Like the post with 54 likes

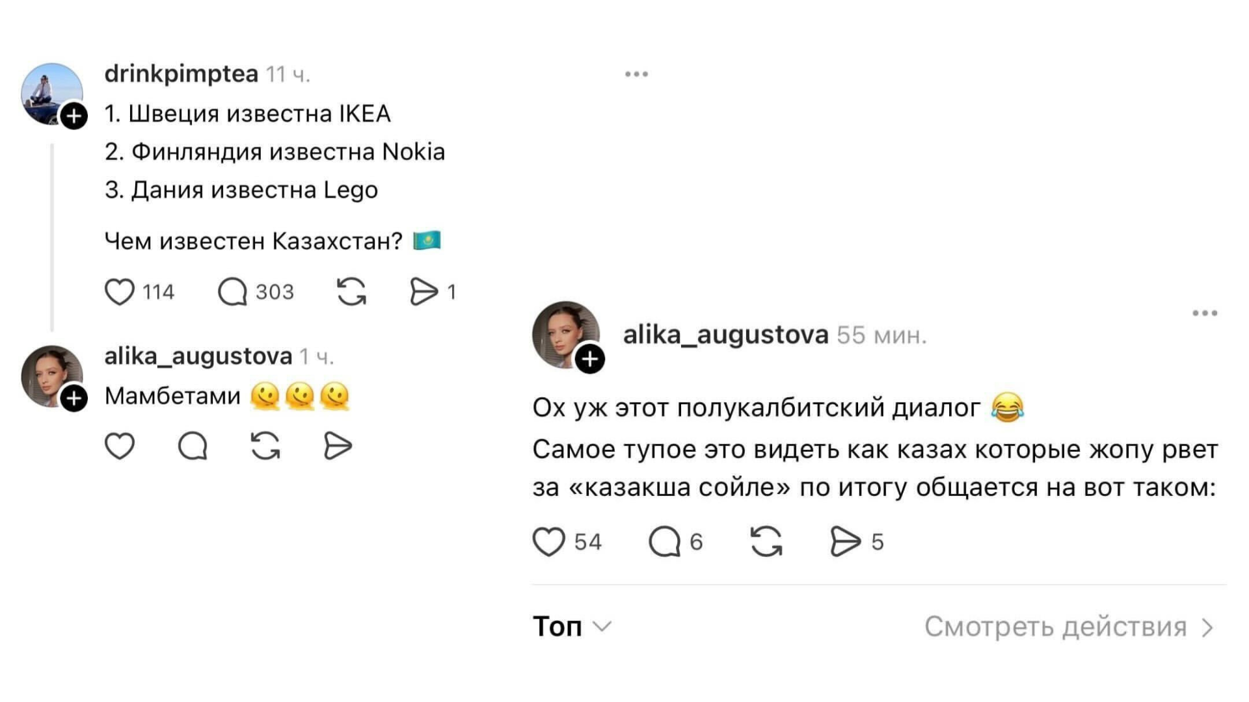click(x=548, y=542)
